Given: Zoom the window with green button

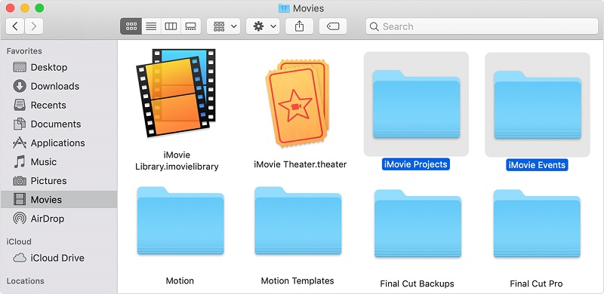Looking at the screenshot, I should (39, 8).
